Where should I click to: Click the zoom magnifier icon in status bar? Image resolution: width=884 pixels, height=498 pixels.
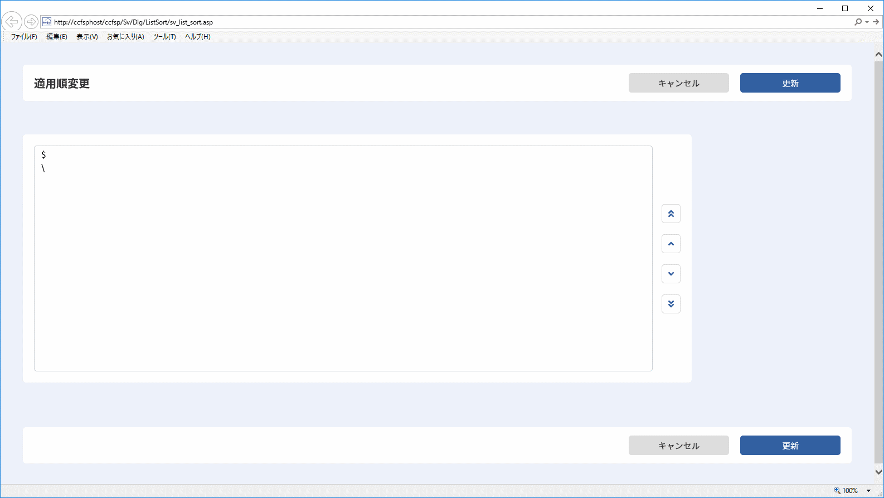click(x=837, y=490)
